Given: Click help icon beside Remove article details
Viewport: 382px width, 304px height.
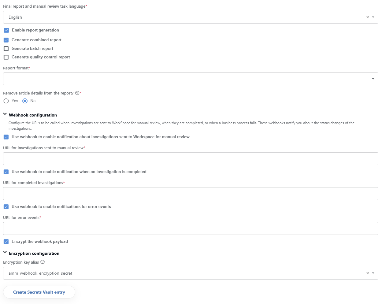Looking at the screenshot, I should click(77, 93).
